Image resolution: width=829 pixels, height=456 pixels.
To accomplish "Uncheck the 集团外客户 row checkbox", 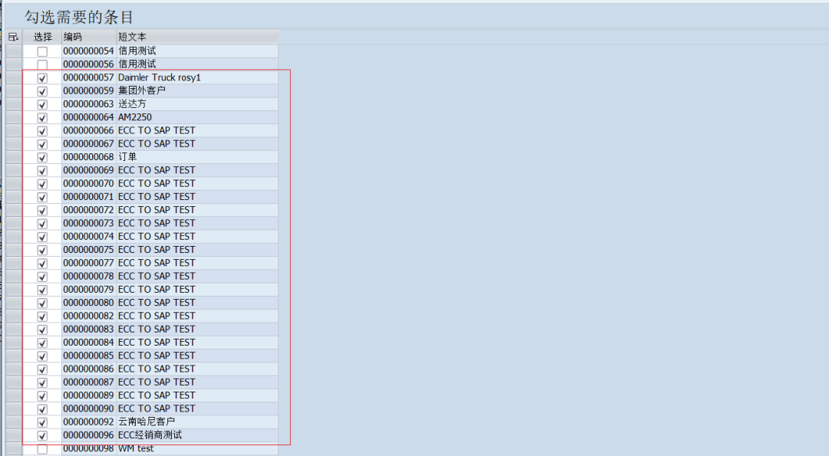I will (x=42, y=90).
